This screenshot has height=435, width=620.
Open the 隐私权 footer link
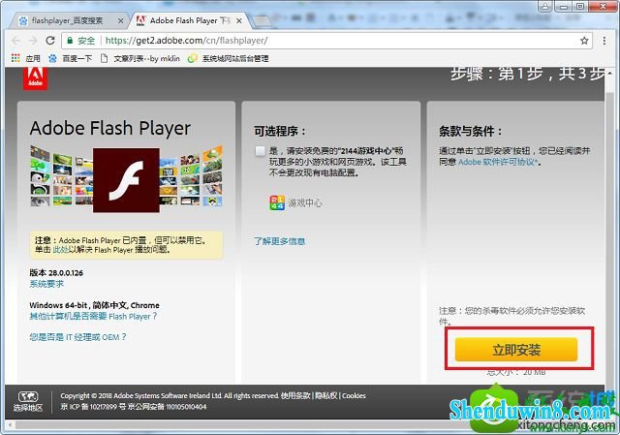click(326, 395)
